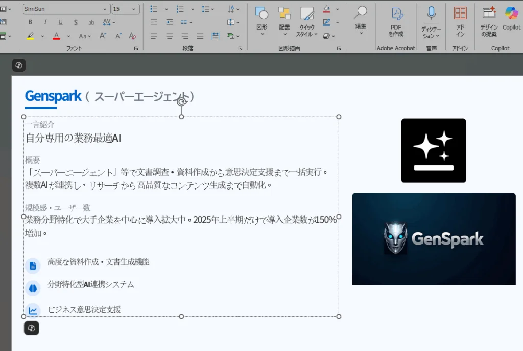Open shape drawing dialog launcher
This screenshot has height=351, width=523.
pos(339,48)
